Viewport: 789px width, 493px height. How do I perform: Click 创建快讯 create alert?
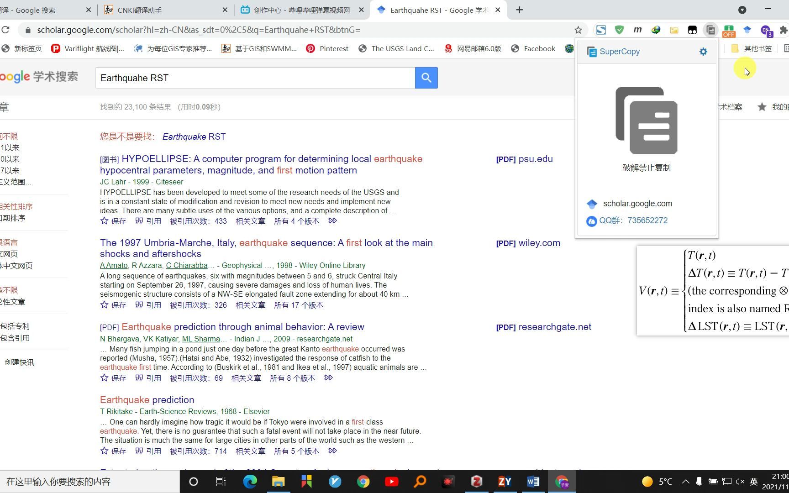click(x=19, y=362)
